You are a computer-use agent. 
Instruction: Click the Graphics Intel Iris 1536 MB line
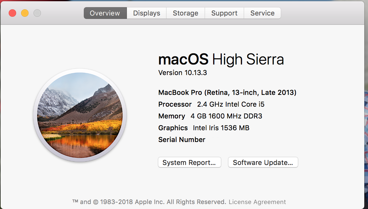[x=204, y=128]
